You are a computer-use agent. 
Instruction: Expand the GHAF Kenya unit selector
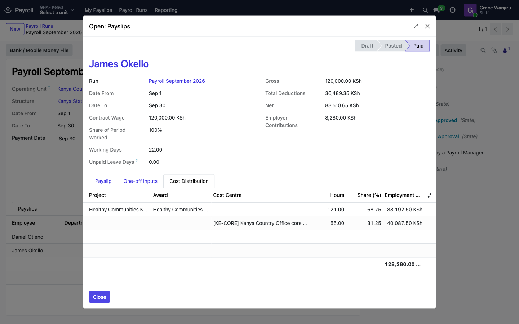click(57, 10)
